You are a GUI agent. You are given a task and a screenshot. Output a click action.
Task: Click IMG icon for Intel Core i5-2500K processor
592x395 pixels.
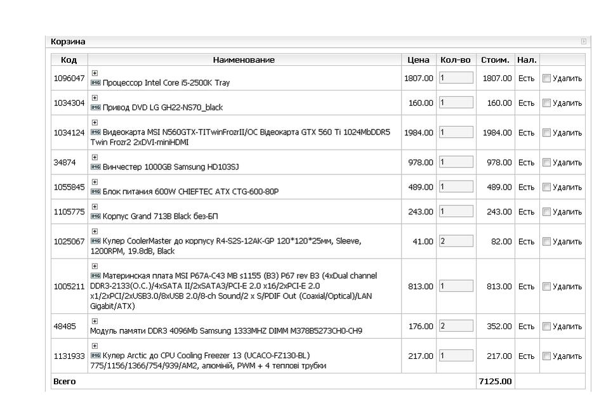(96, 82)
